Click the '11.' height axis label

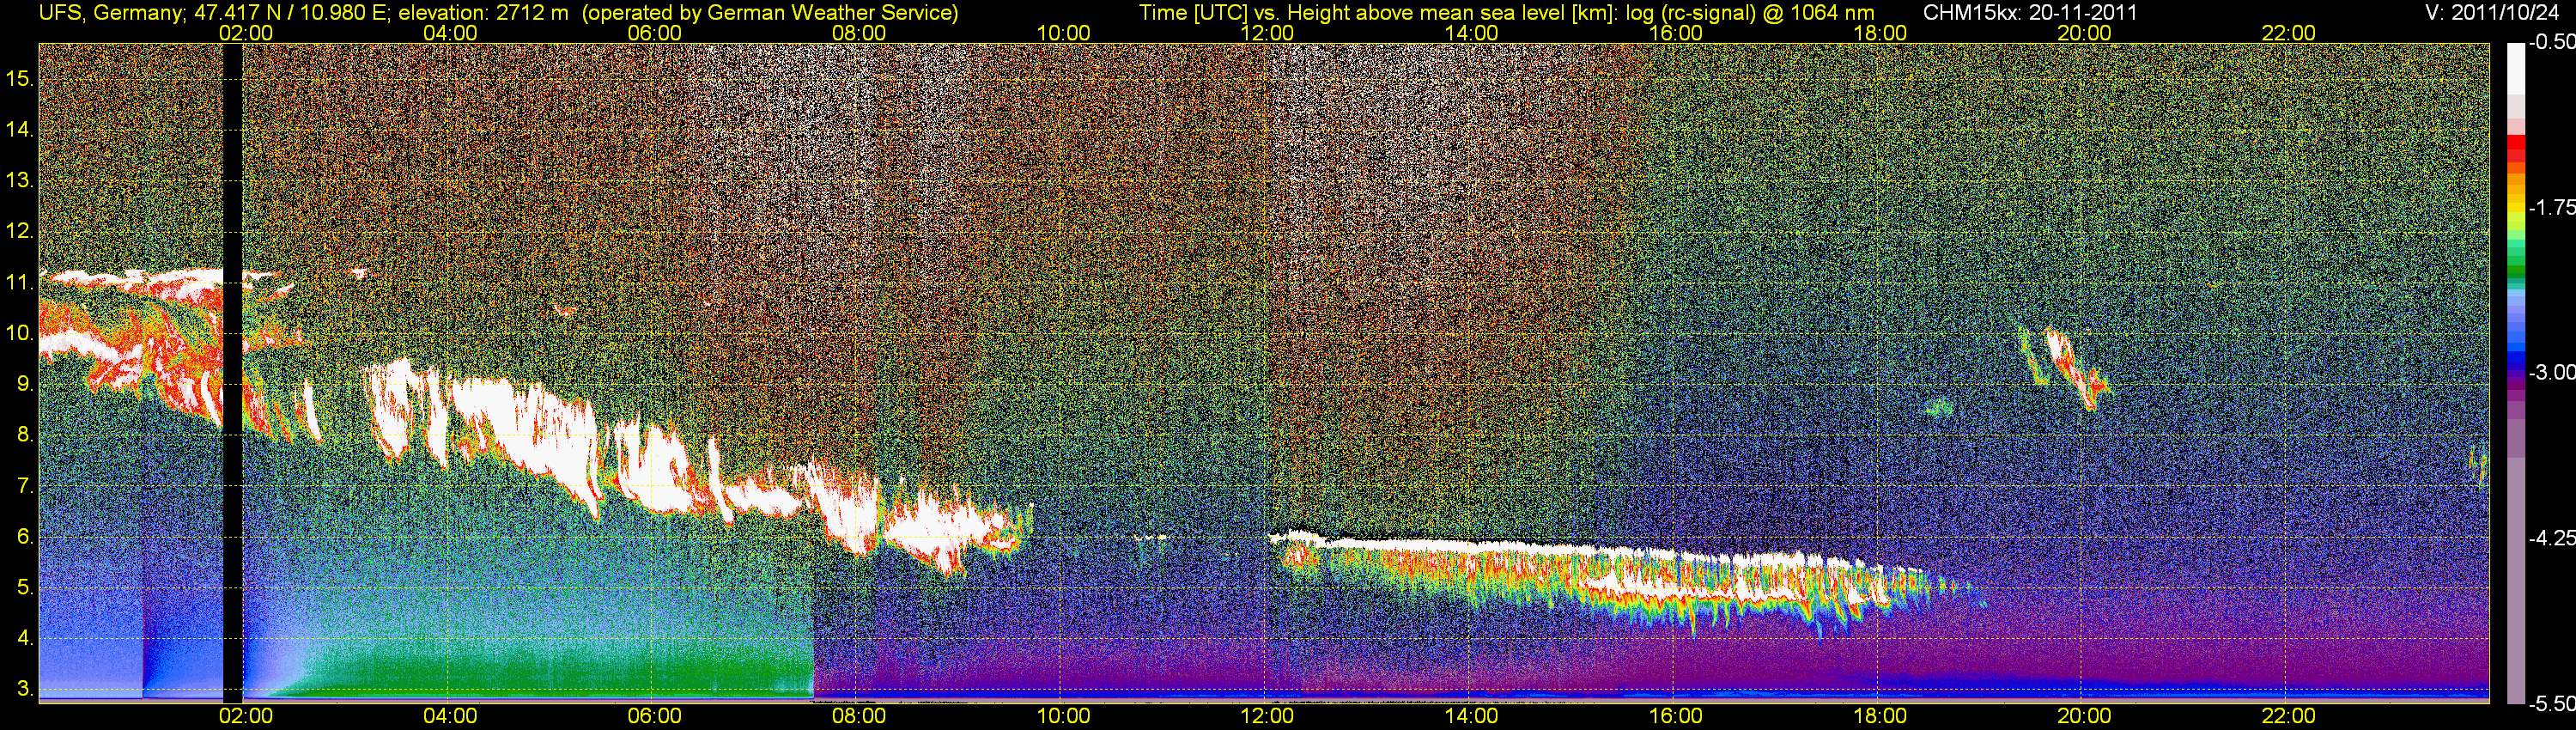click(x=19, y=283)
